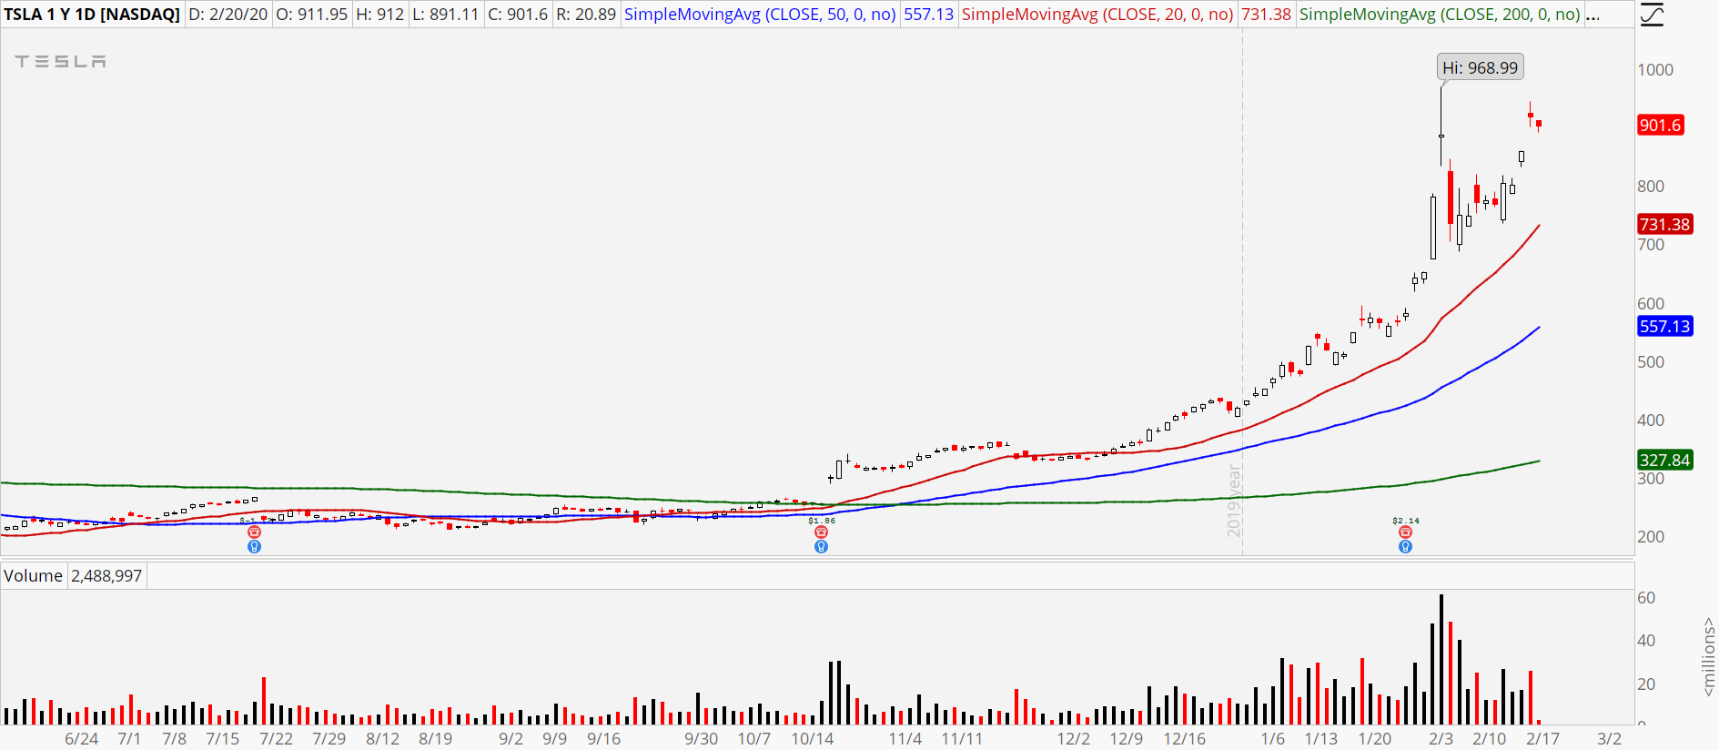The image size is (1719, 750).
Task: Click the TSLA 1 Y 1D [NASDAQ] symbol header
Action: coord(92,15)
